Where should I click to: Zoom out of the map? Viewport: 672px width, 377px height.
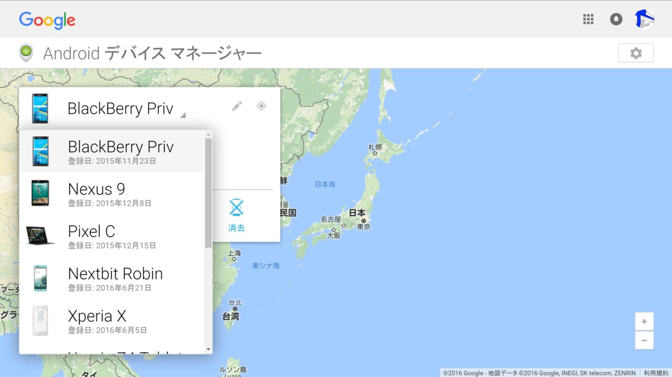pos(644,340)
